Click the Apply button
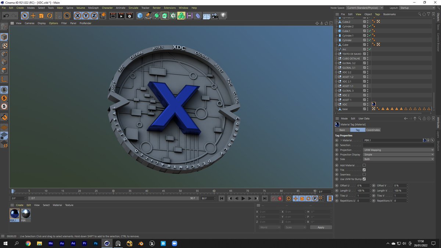This screenshot has height=248, width=441. tap(321, 227)
